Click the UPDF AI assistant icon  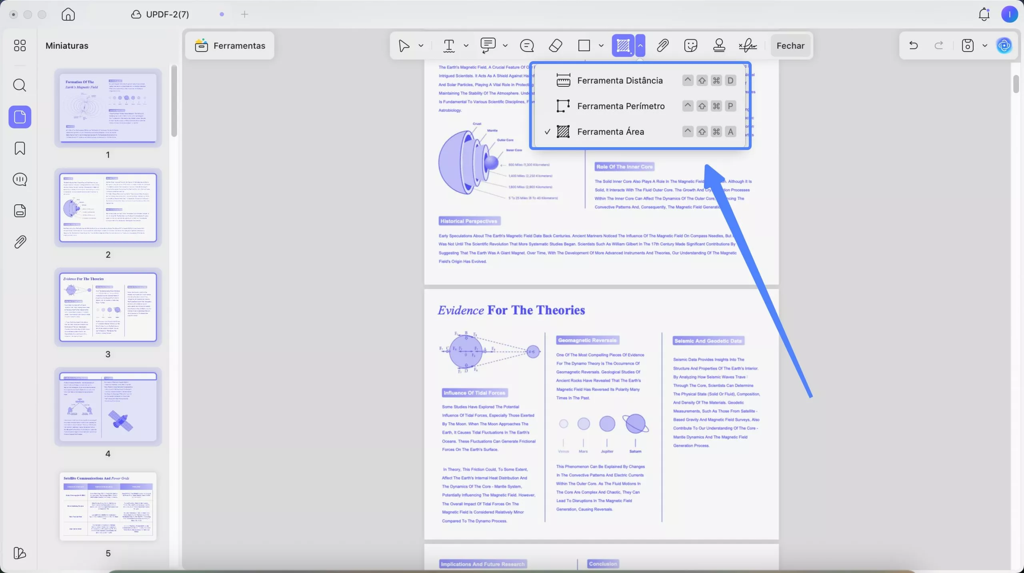[1004, 46]
